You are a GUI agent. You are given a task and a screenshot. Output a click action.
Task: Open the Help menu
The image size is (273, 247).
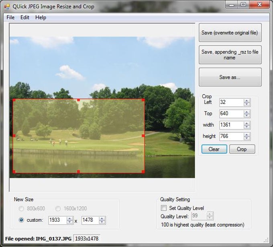pos(41,17)
